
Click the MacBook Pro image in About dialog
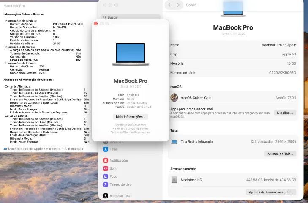pyautogui.click(x=131, y=54)
